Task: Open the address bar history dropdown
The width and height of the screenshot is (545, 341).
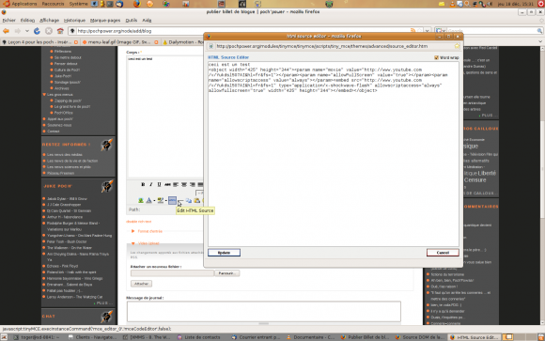Action: click(x=428, y=31)
